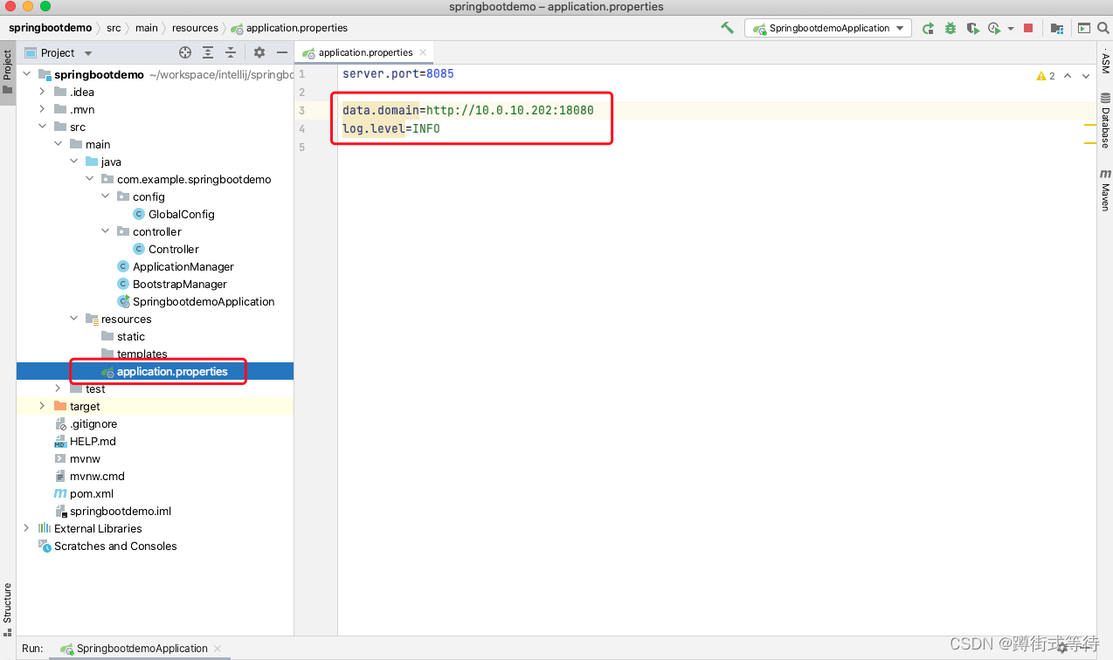
Task: Open Project panel gear settings
Action: tap(259, 52)
